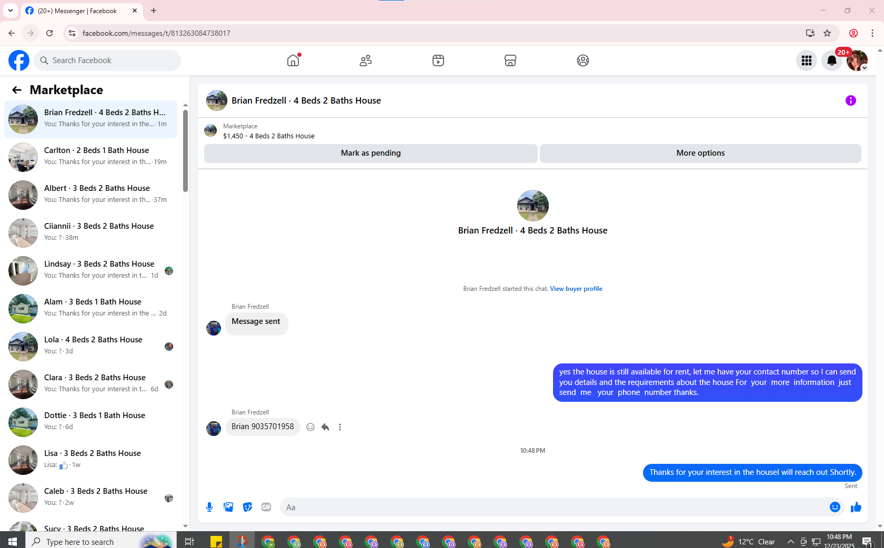The width and height of the screenshot is (884, 548).
Task: Click More options button
Action: (700, 153)
